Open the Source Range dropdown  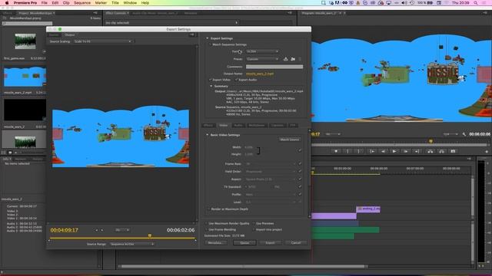[131, 244]
